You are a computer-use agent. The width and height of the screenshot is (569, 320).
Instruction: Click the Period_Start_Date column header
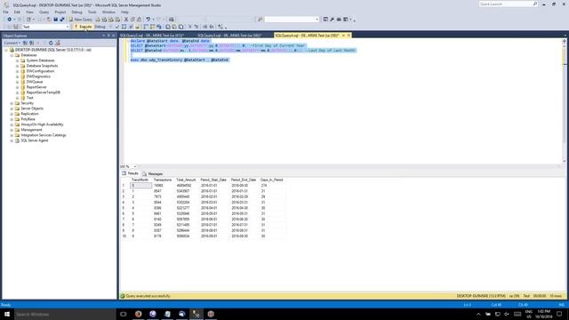point(213,180)
